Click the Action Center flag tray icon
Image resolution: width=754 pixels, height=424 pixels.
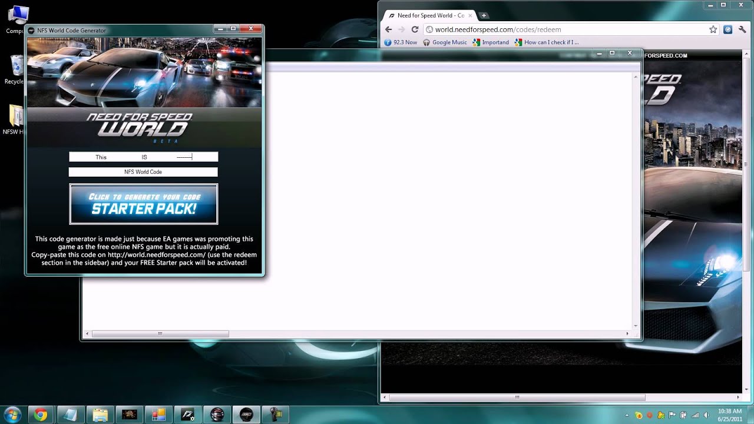pos(672,415)
